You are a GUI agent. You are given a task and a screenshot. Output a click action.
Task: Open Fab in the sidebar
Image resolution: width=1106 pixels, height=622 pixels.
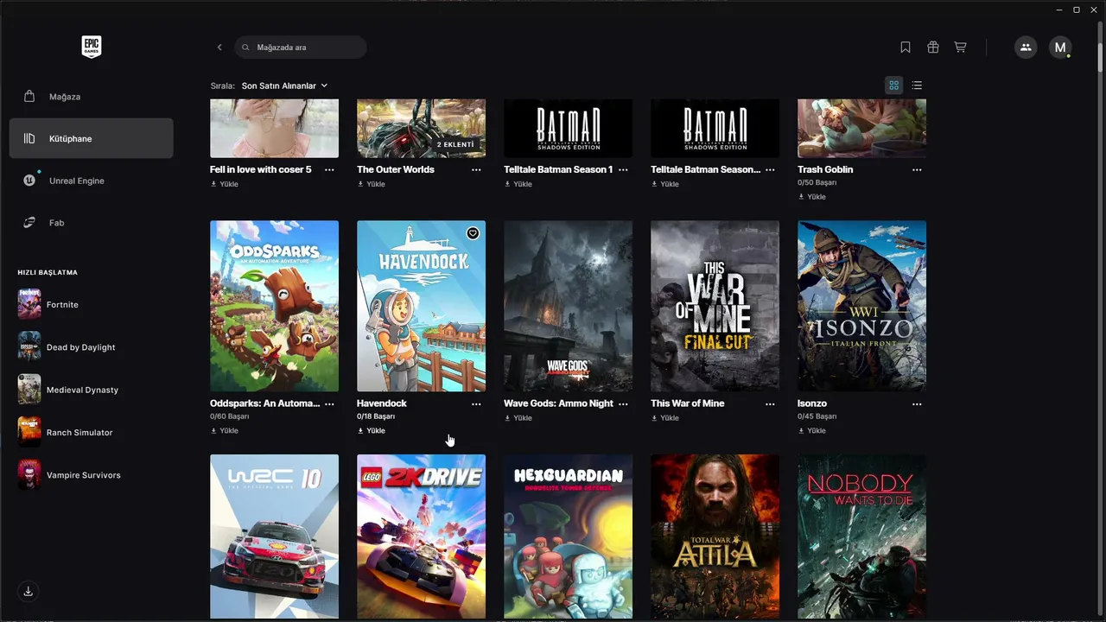[x=92, y=223]
